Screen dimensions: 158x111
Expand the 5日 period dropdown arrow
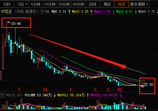(26, 4)
